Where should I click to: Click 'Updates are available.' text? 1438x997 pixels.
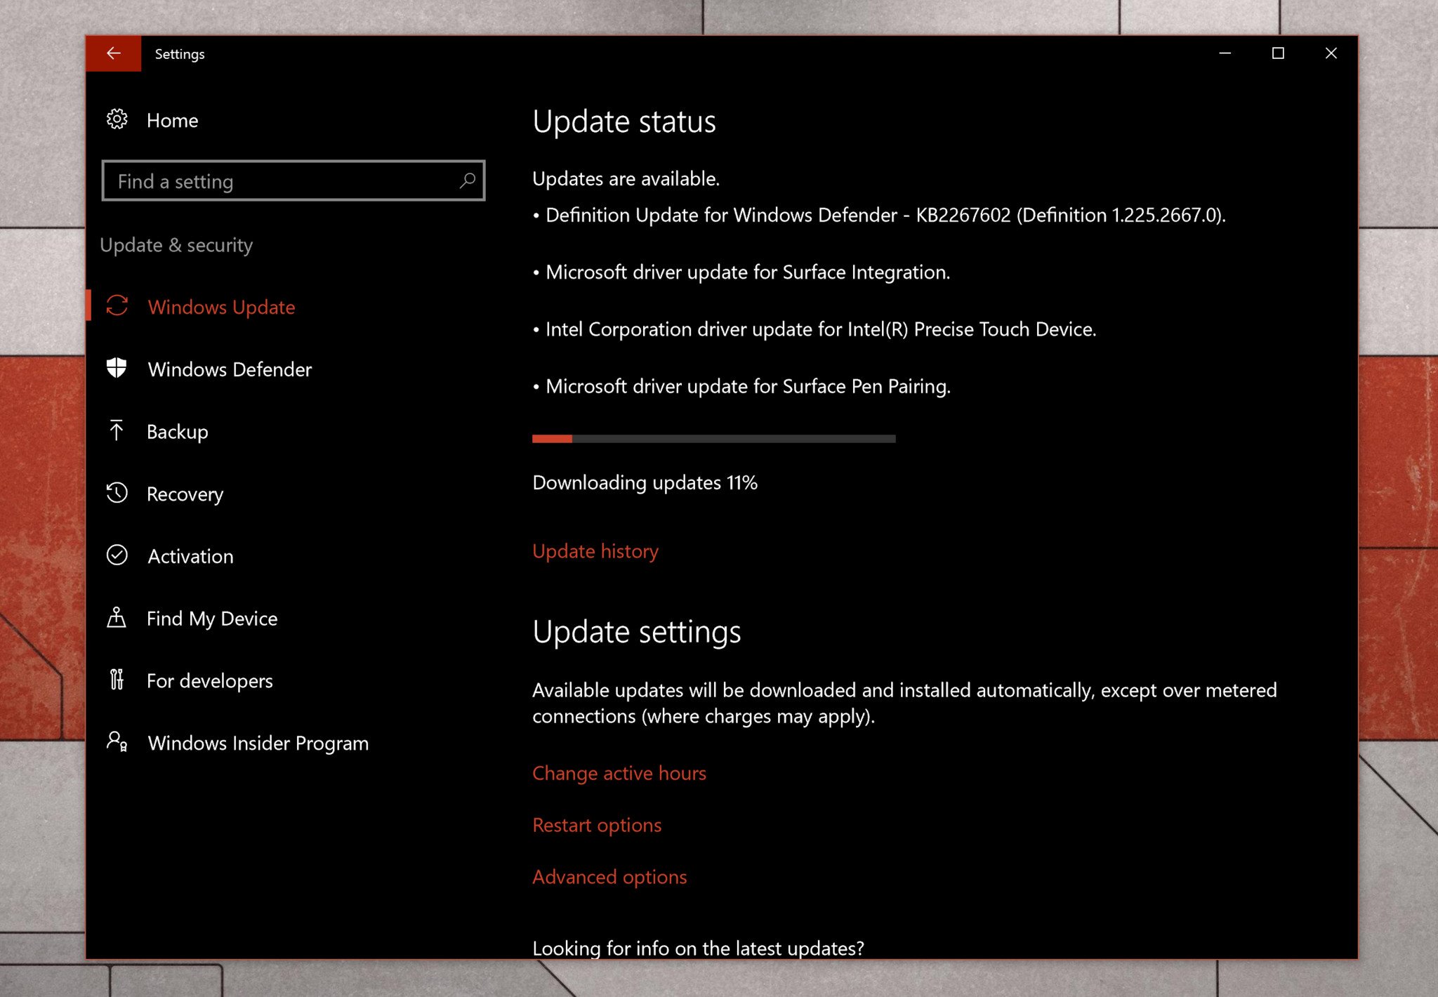click(626, 179)
